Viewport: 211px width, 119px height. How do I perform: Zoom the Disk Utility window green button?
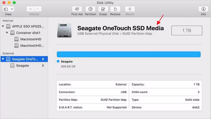(14, 3)
